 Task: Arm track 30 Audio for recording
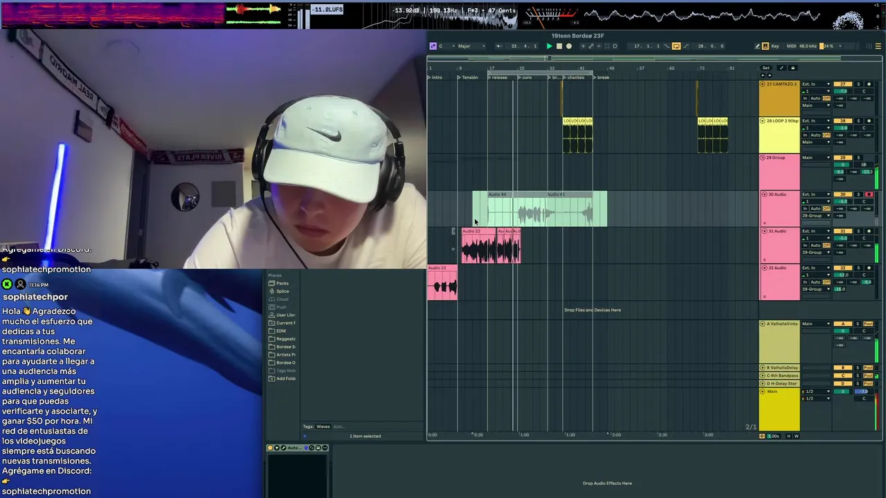(869, 194)
